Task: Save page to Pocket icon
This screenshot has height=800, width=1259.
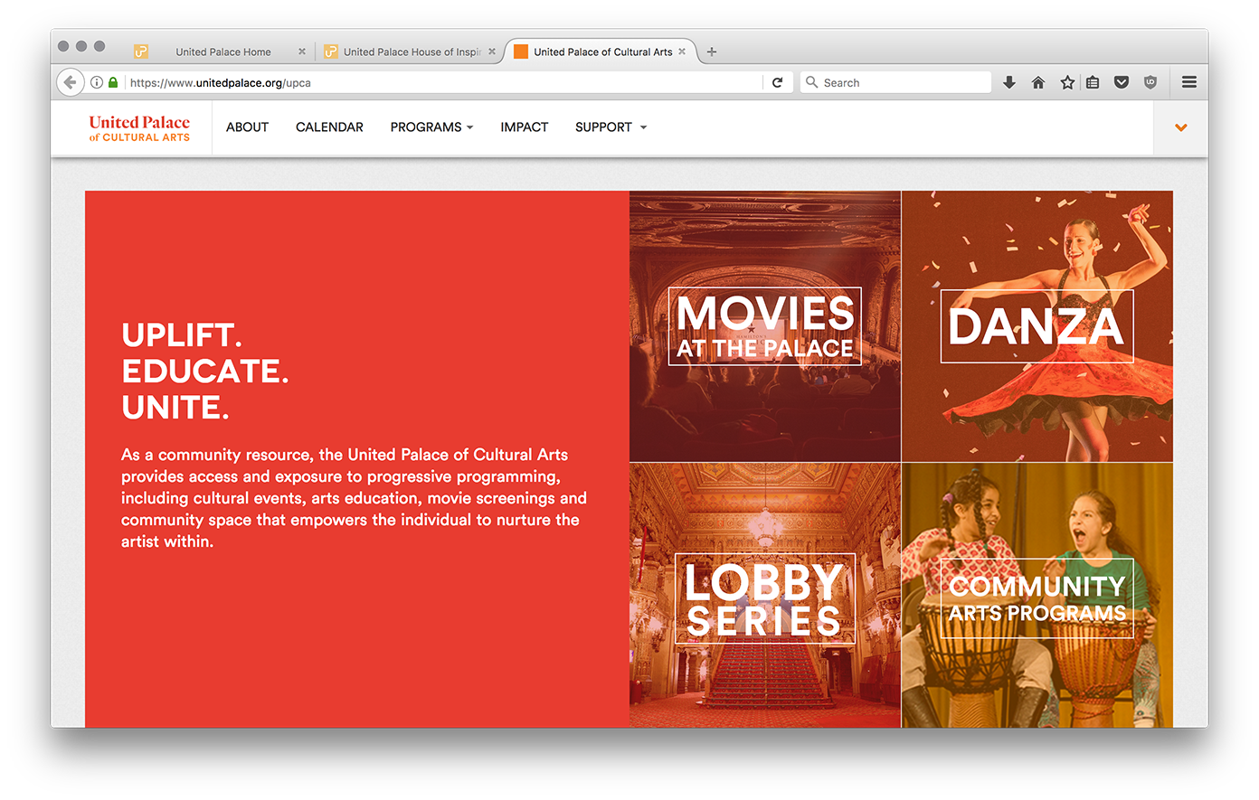Action: (x=1122, y=82)
